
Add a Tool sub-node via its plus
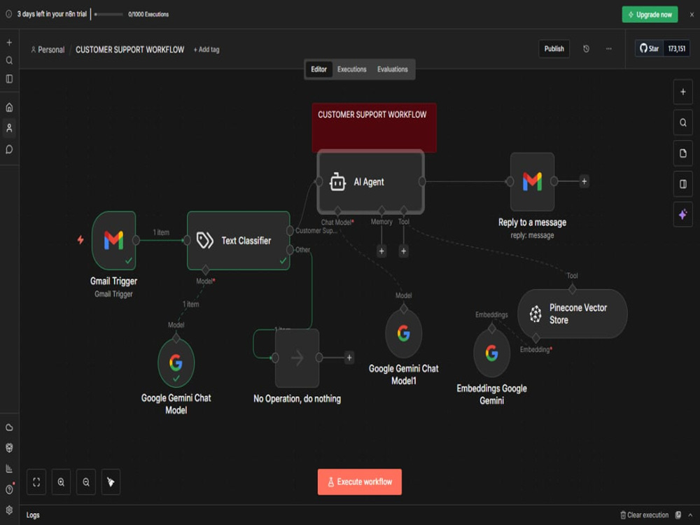tap(404, 251)
